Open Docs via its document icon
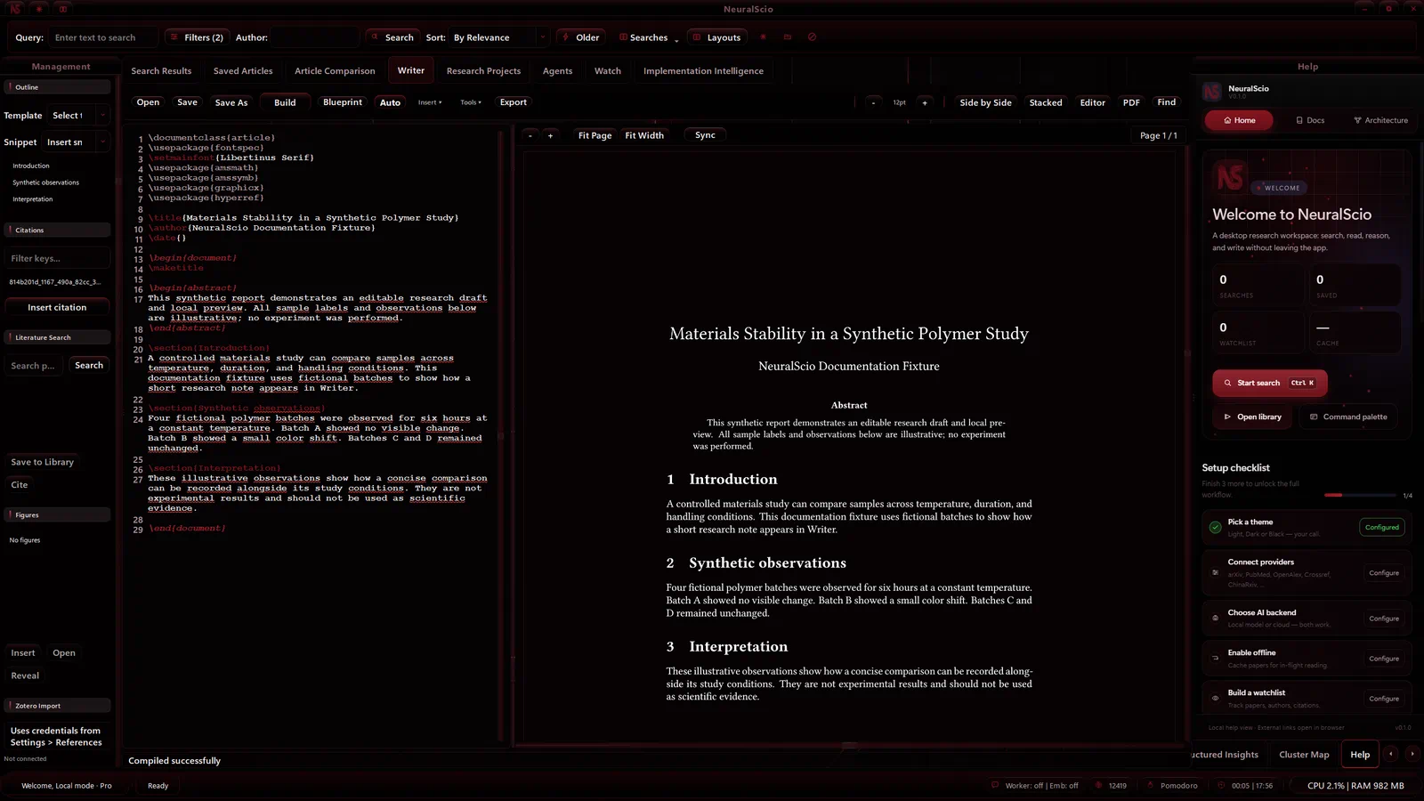This screenshot has width=1424, height=801. tap(1299, 120)
